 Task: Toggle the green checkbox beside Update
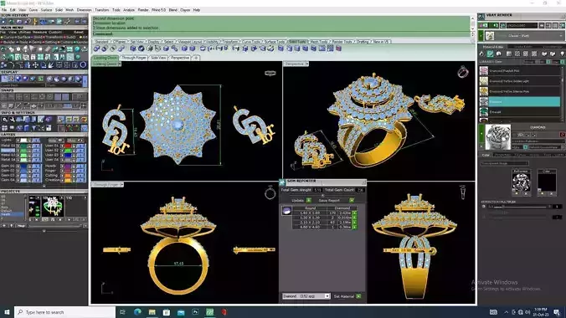coord(309,200)
